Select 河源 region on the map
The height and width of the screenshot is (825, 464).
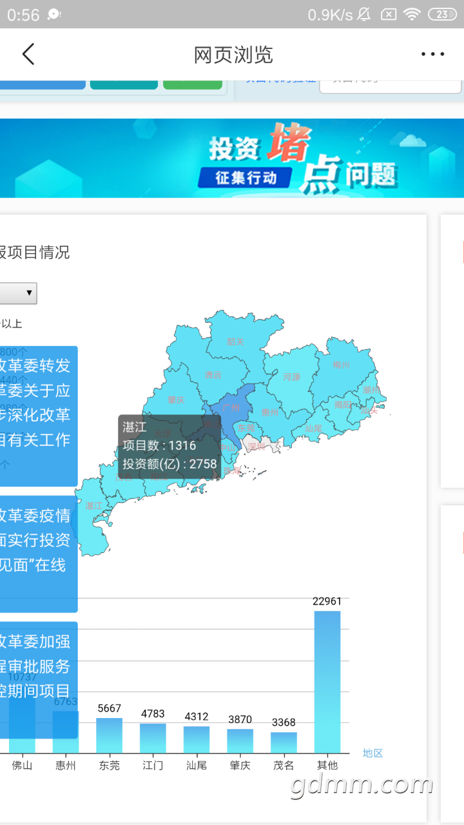[x=291, y=377]
